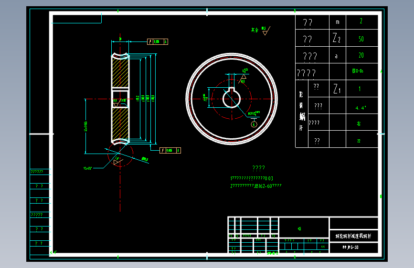Image resolution: width=414 pixels, height=268 pixels.
Task: Click the '11' value in the title block
Action: 323,247
